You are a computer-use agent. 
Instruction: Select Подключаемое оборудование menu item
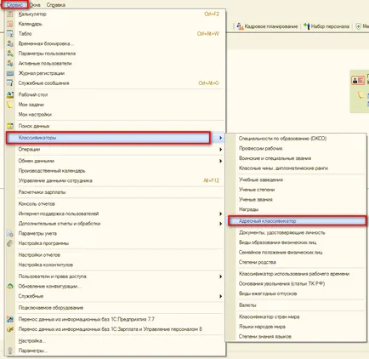click(51, 308)
